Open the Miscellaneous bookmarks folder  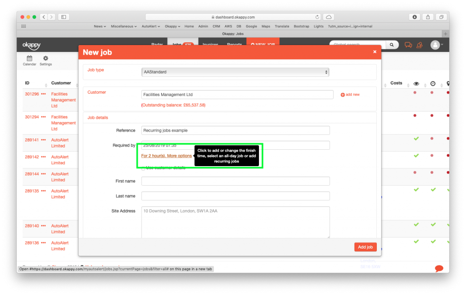tap(124, 26)
